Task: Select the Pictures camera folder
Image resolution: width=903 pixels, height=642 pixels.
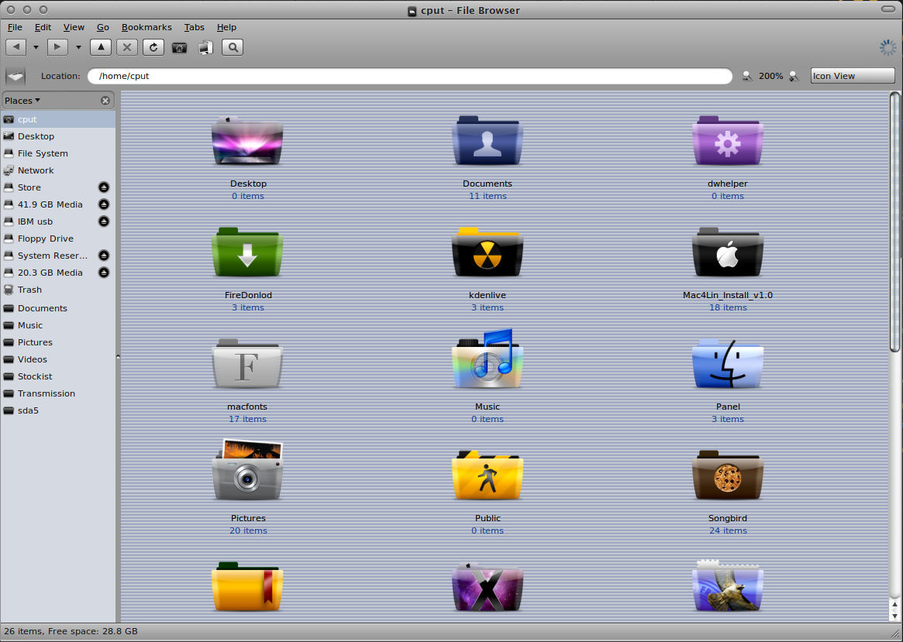Action: 247,472
